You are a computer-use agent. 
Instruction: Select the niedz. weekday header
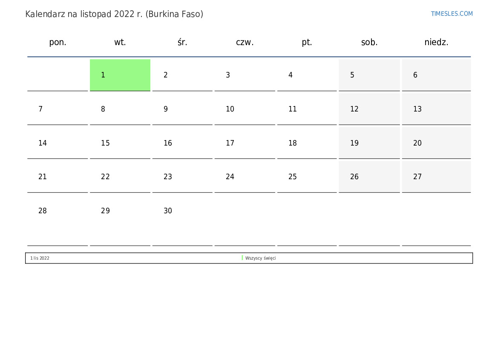[436, 42]
